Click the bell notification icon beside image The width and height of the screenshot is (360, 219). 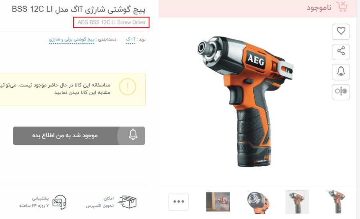pyautogui.click(x=341, y=72)
